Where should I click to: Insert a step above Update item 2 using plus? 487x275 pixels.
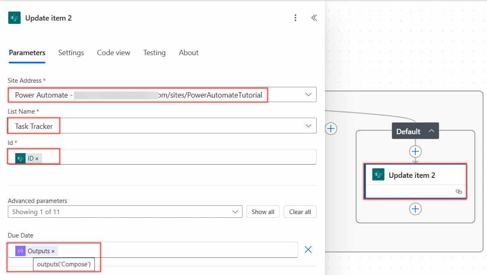tap(415, 151)
